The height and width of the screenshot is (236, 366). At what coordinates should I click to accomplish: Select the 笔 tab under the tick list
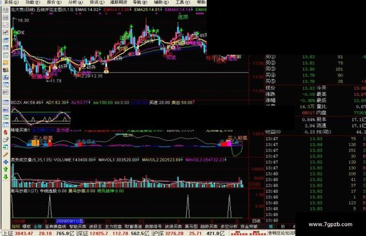pyautogui.click(x=271, y=226)
